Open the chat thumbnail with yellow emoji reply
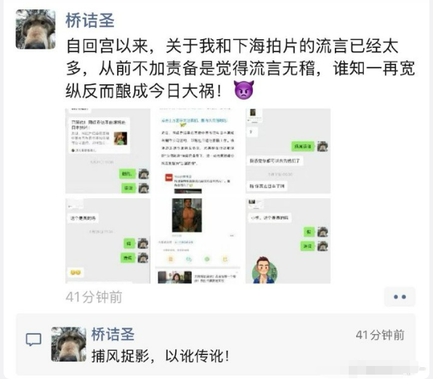 tap(108, 241)
